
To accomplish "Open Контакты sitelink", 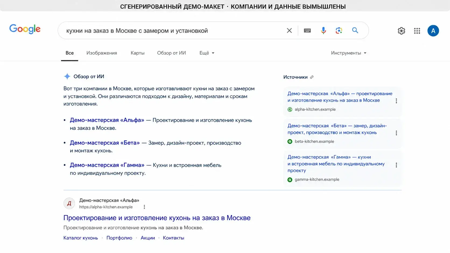I will click(x=174, y=238).
